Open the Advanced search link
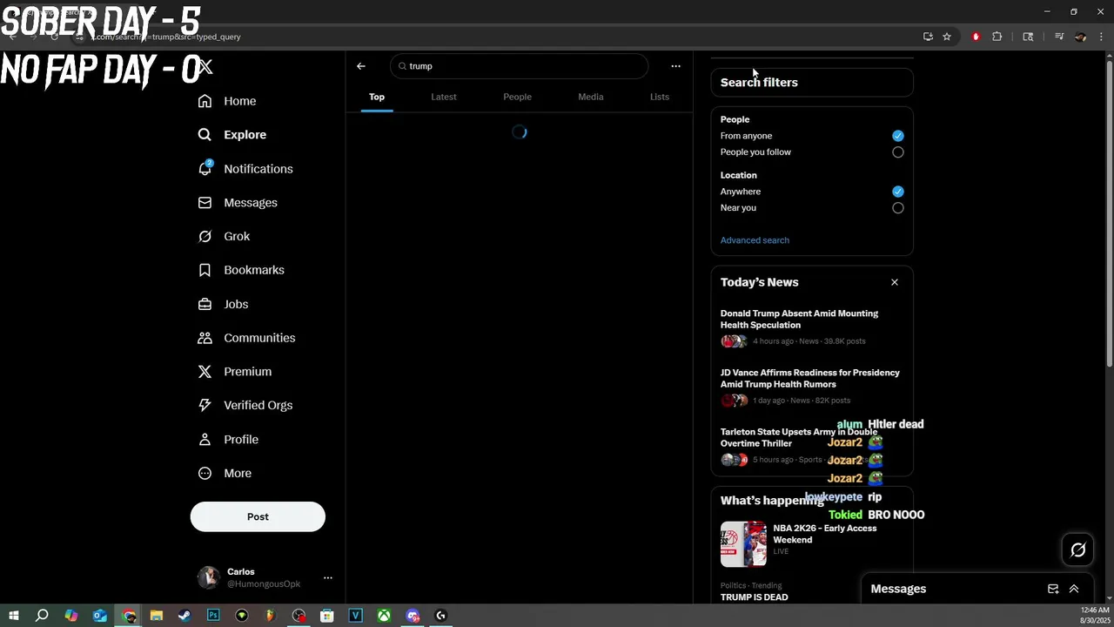 pos(755,240)
